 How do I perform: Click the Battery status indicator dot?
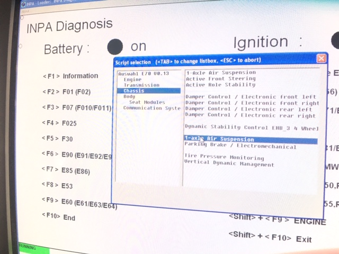pos(115,47)
